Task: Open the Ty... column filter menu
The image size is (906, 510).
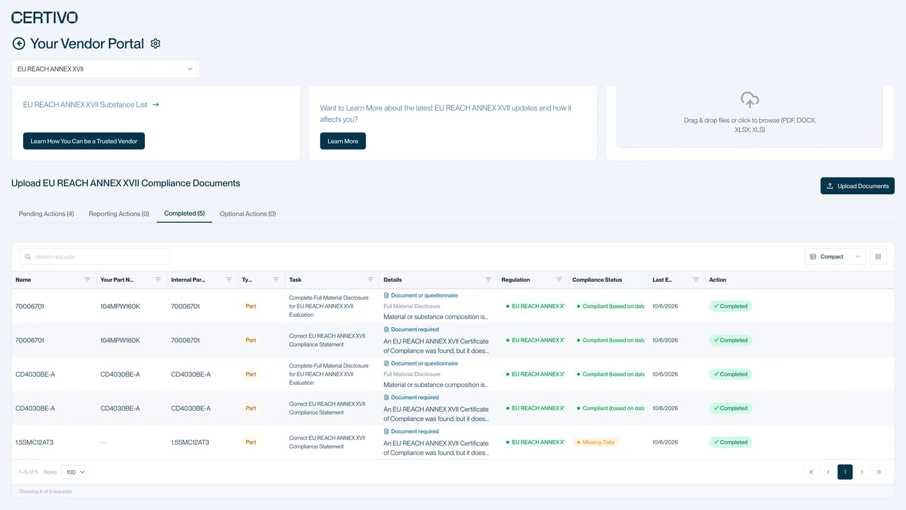Action: [x=276, y=280]
